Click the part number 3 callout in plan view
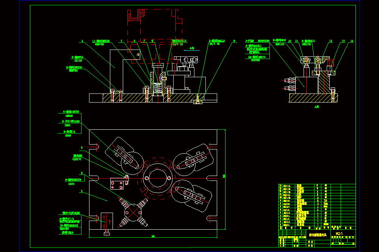Viewport: 379px width, 252px height. (82, 148)
